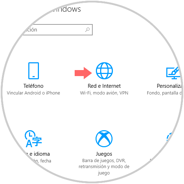Click 'Wi-Fi, modo avión, VPN' description
The height and width of the screenshot is (184, 184).
click(104, 93)
